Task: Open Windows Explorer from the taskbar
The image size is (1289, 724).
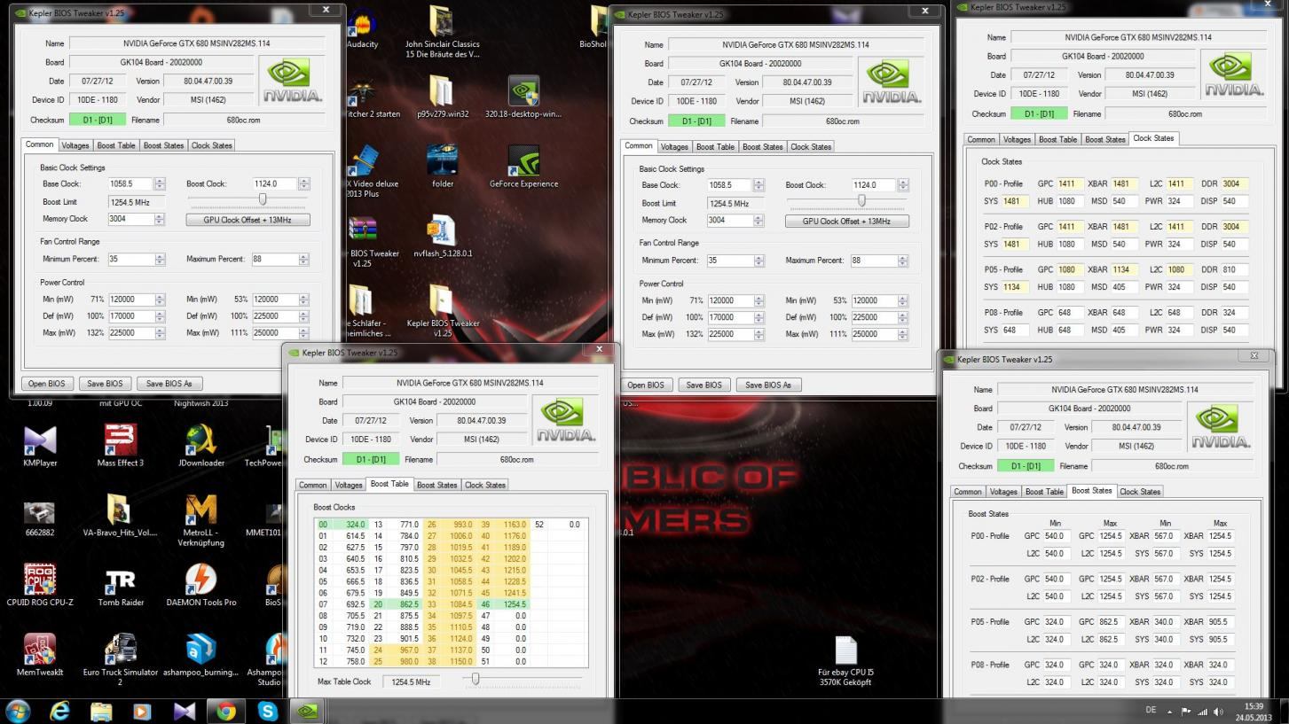Action: [101, 711]
